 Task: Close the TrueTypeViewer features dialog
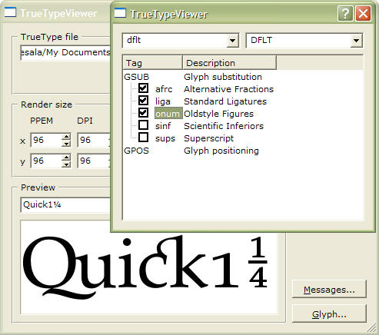point(363,13)
